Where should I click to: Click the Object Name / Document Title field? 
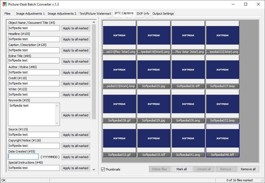(34, 28)
